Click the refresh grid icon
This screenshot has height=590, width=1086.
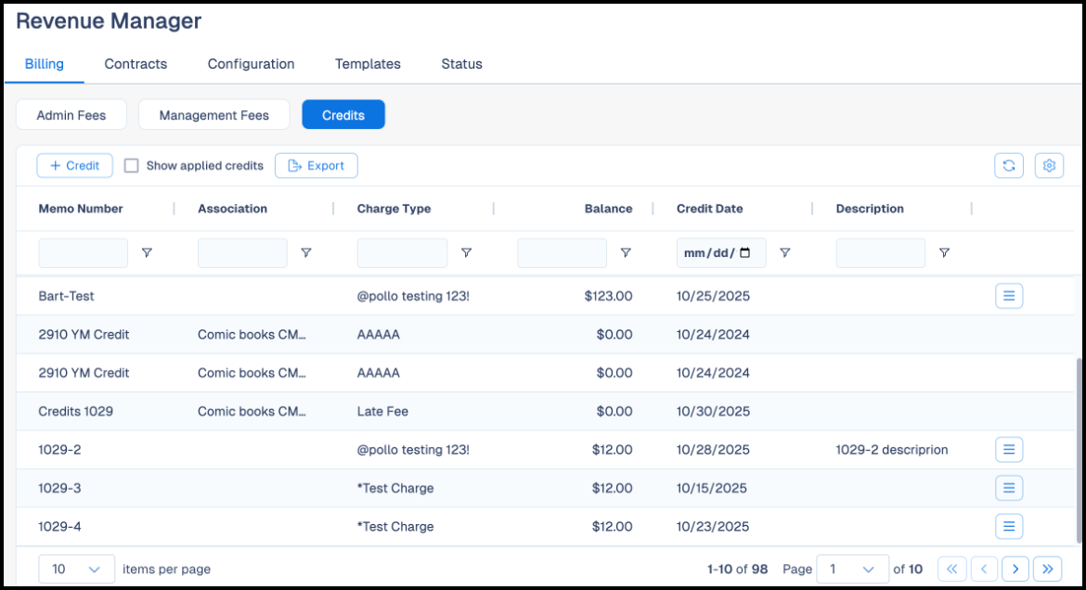tap(1008, 165)
